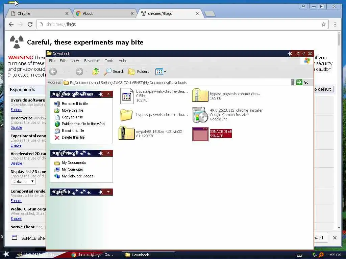
Task: Close the Chrome downloads shelf
Action: click(x=335, y=238)
